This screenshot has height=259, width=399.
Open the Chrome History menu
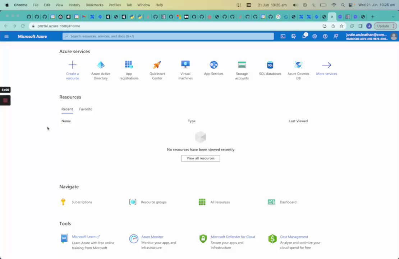[74, 5]
